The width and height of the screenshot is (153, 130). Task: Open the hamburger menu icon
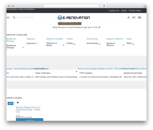tap(8, 18)
